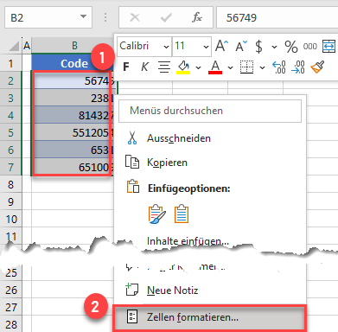
Task: Open the Name Box dropdown arrow
Action: [83, 16]
